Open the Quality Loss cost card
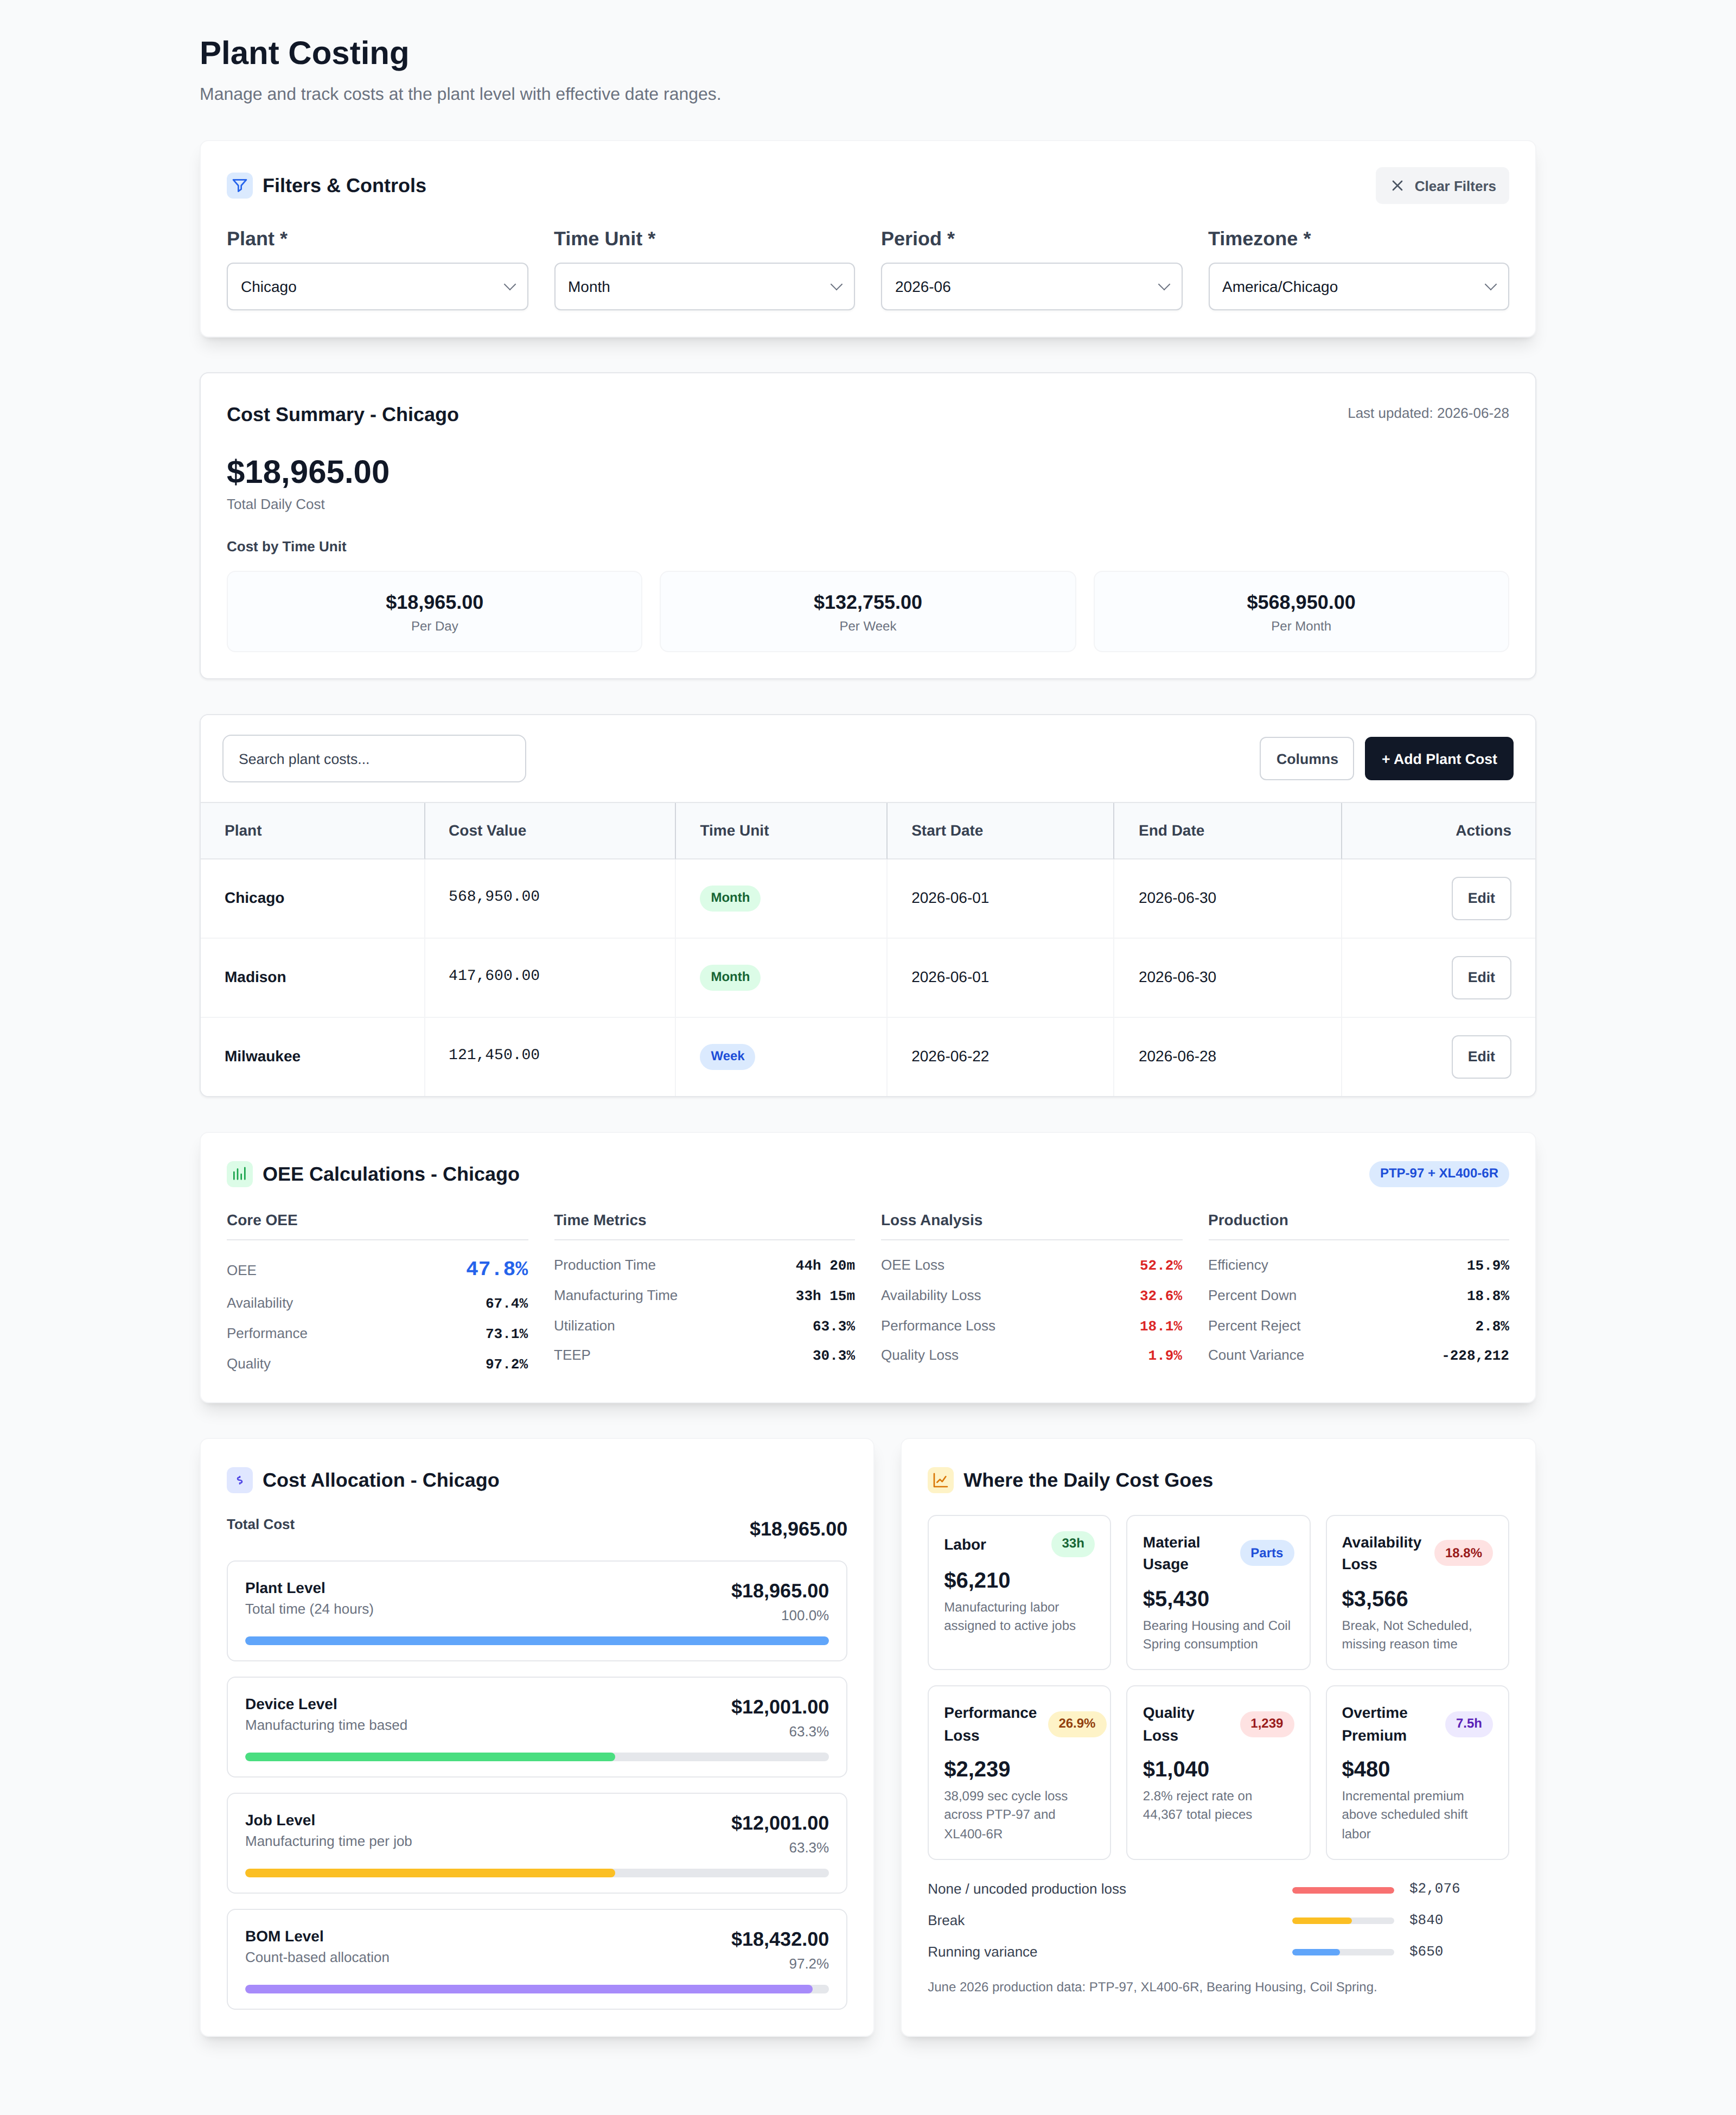 point(1217,1773)
